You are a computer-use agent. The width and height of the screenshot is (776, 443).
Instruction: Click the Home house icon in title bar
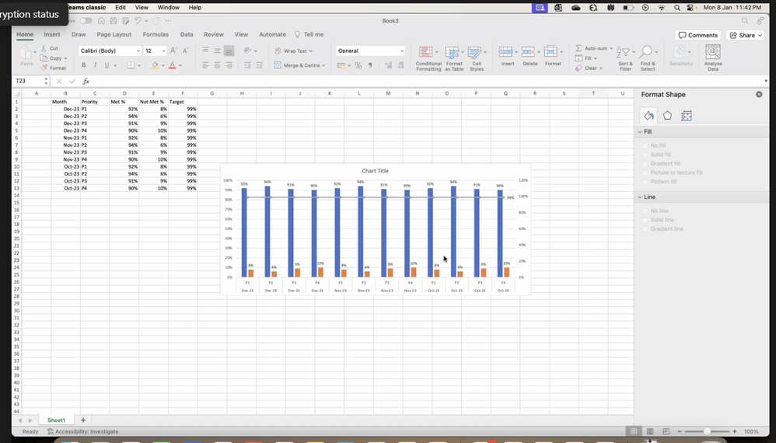(x=101, y=21)
